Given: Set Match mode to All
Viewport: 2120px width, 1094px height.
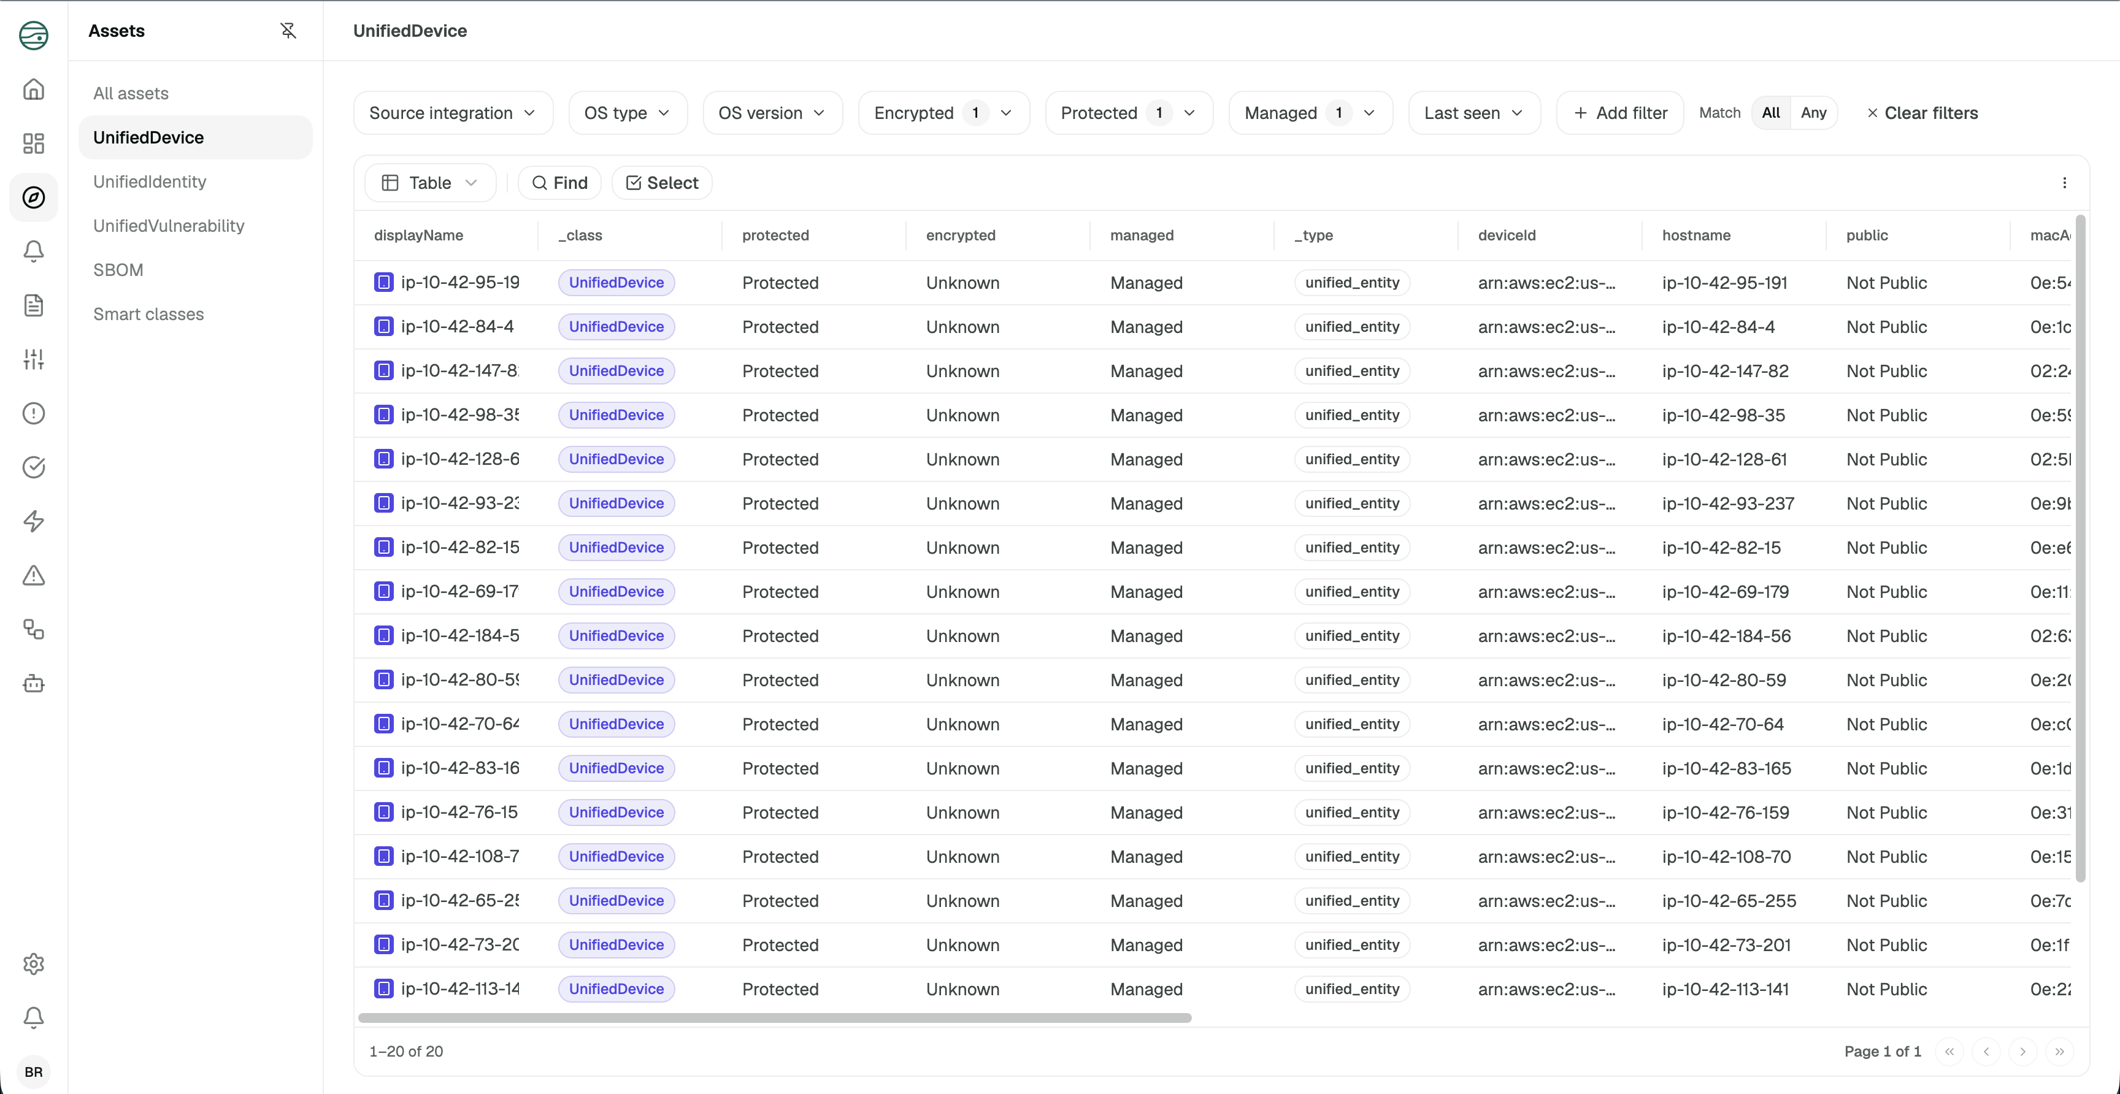Looking at the screenshot, I should (1771, 113).
